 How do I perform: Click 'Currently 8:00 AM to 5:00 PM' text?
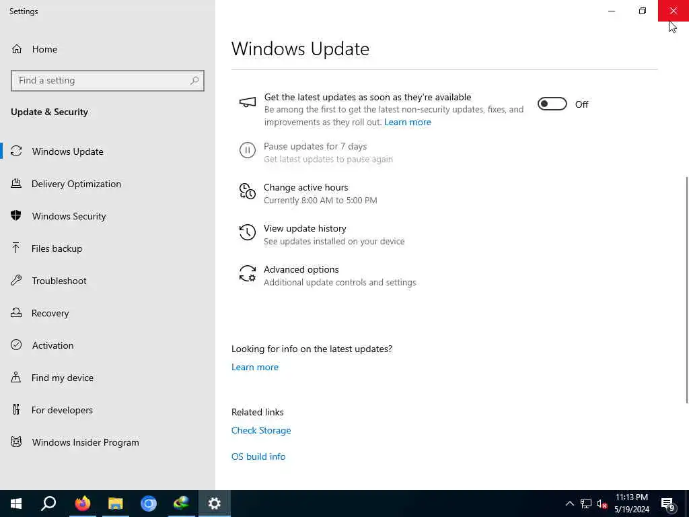pos(320,201)
